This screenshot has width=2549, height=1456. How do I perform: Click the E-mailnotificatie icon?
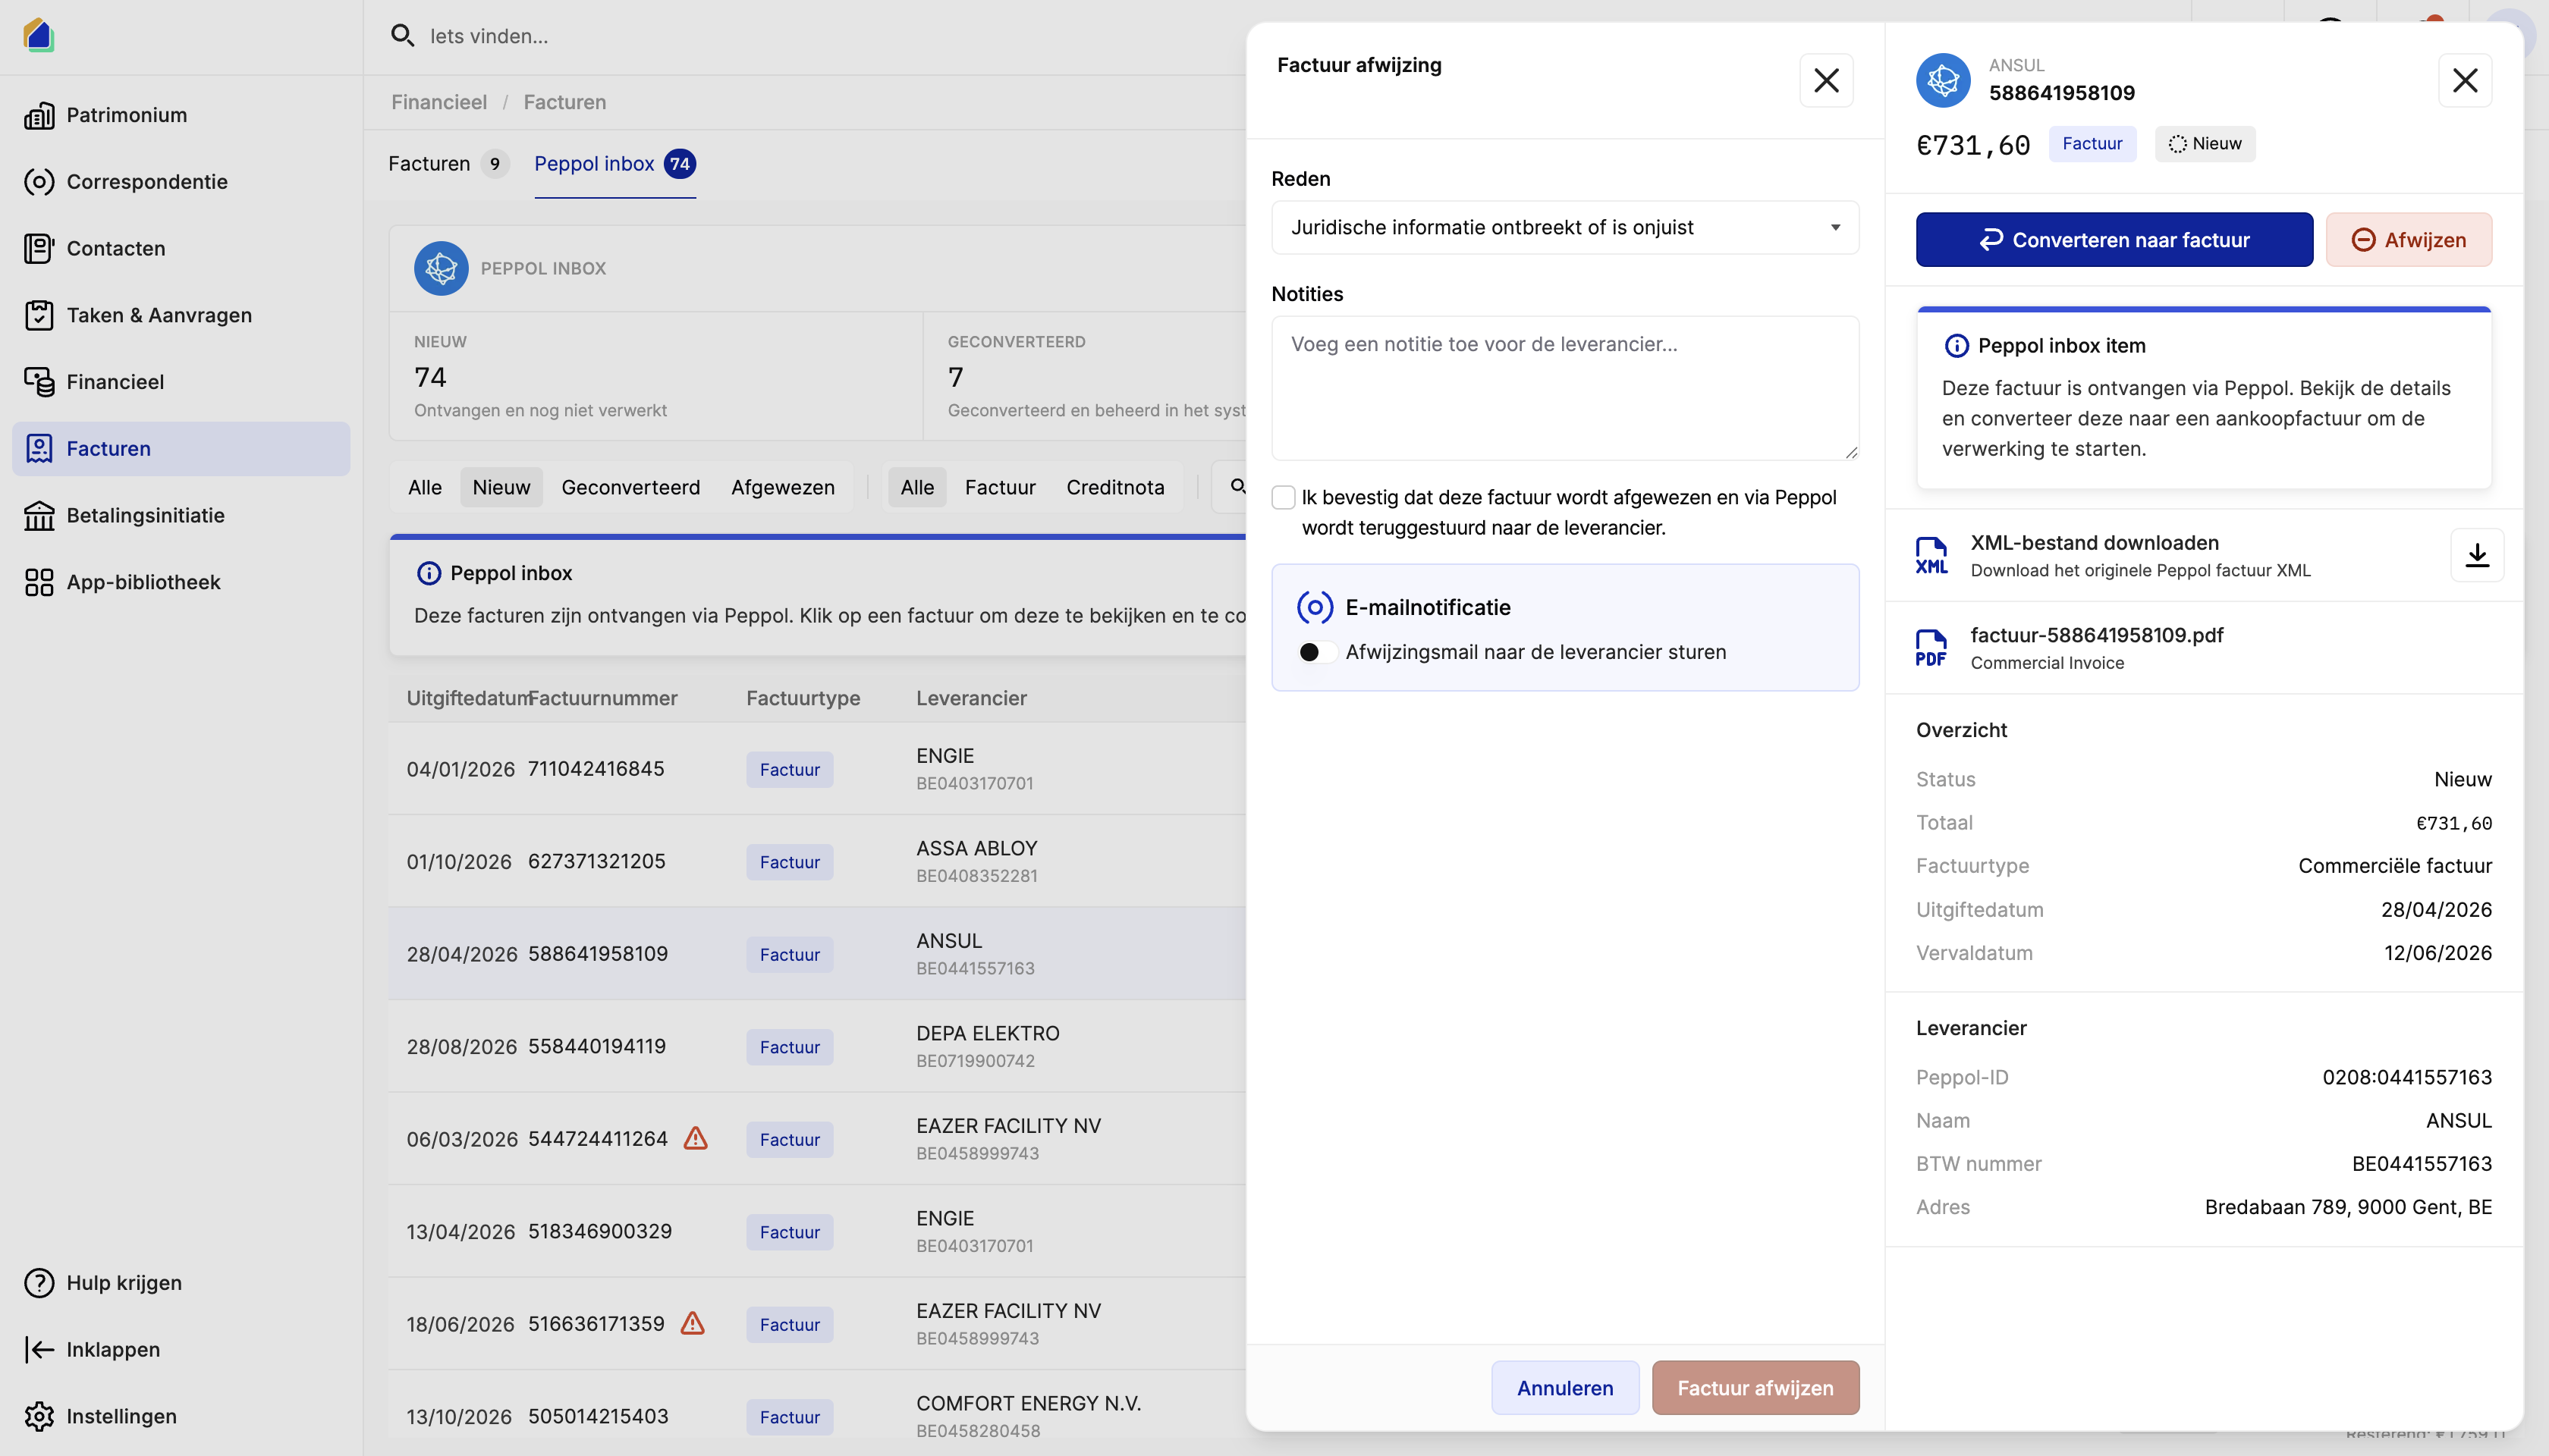tap(1315, 607)
